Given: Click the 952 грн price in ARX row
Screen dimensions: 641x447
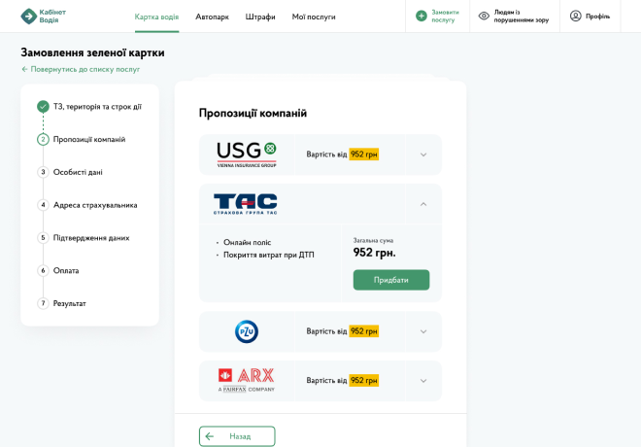Looking at the screenshot, I should [364, 380].
